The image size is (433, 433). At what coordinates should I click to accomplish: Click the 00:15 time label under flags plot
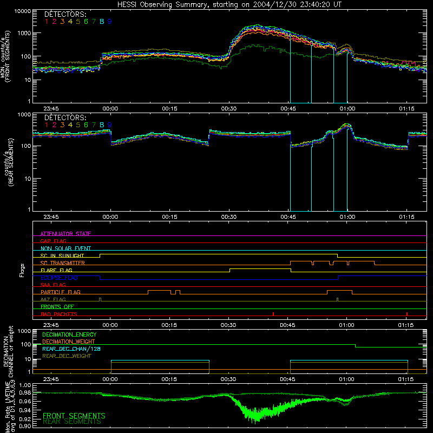tap(169, 325)
